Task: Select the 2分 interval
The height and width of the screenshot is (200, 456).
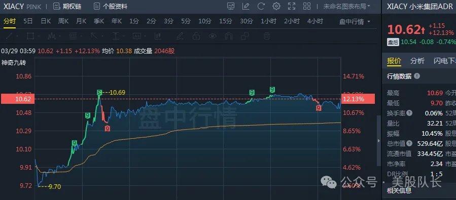Action: coord(151,21)
